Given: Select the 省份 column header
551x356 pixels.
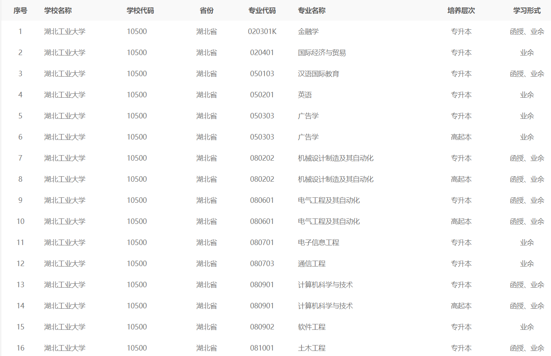Looking at the screenshot, I should (206, 11).
